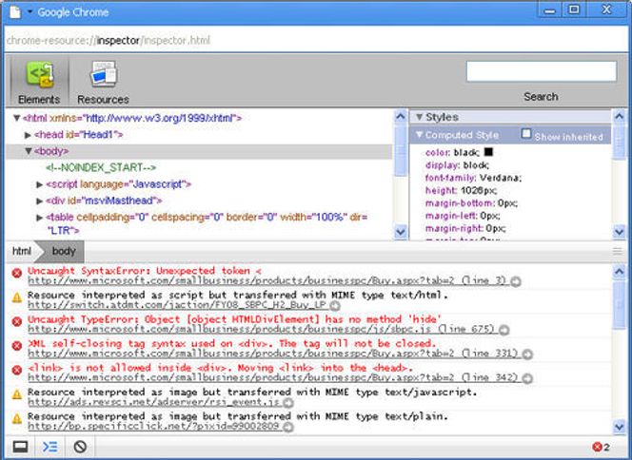Expand the head id="Head1" node
The image size is (632, 460).
(x=28, y=135)
